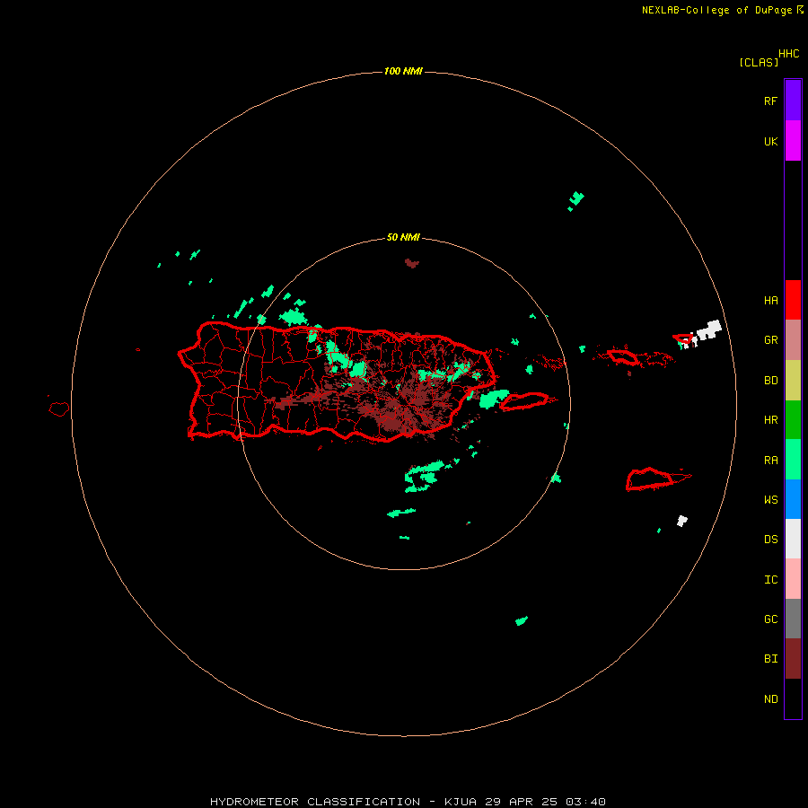Click the large green rain cluster south of Puerto Rico
Viewport: 808px width, 808px height.
click(425, 476)
